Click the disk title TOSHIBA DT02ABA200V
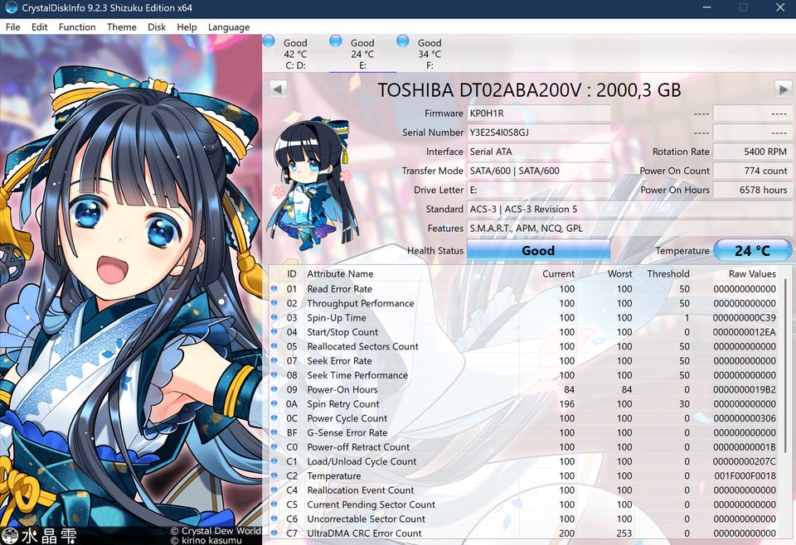The height and width of the screenshot is (545, 796). [529, 89]
